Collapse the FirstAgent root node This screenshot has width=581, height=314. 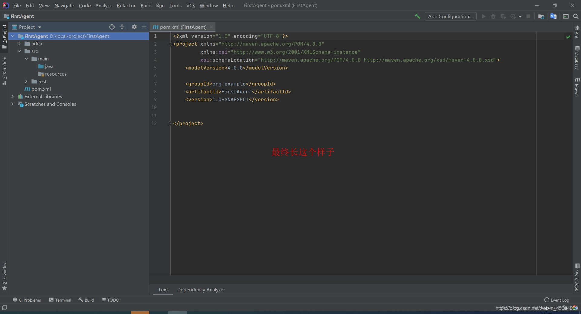[x=13, y=36]
